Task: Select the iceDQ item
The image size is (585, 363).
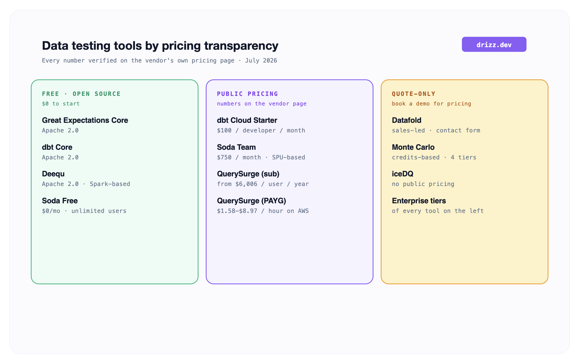Action: pyautogui.click(x=423, y=178)
